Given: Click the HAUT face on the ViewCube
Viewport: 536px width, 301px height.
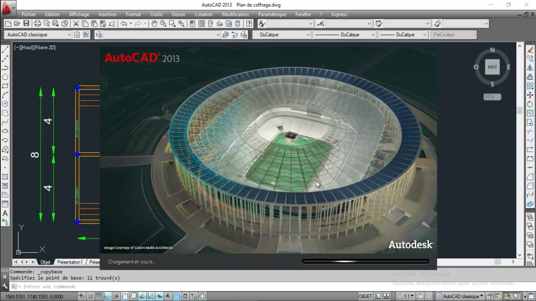Looking at the screenshot, I should [x=492, y=67].
